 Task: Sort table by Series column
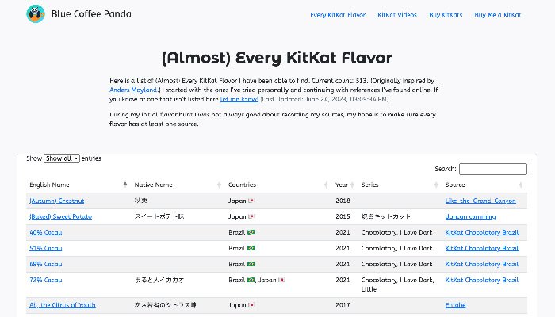point(400,185)
